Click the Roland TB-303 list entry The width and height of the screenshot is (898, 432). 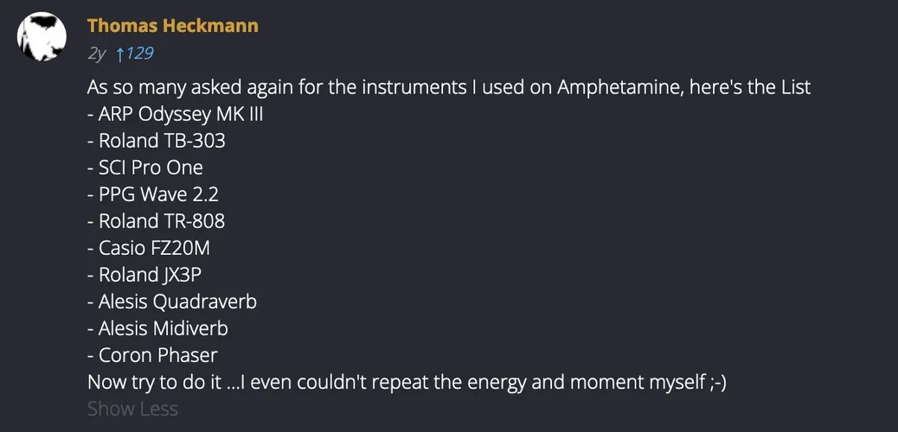pos(157,141)
